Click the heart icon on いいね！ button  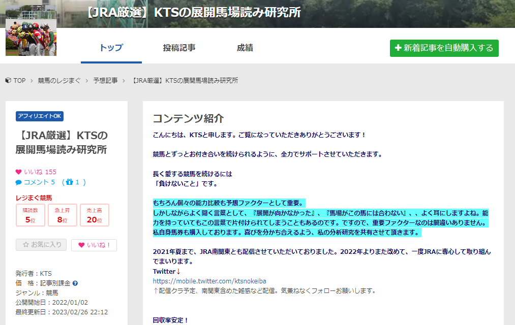(81, 245)
